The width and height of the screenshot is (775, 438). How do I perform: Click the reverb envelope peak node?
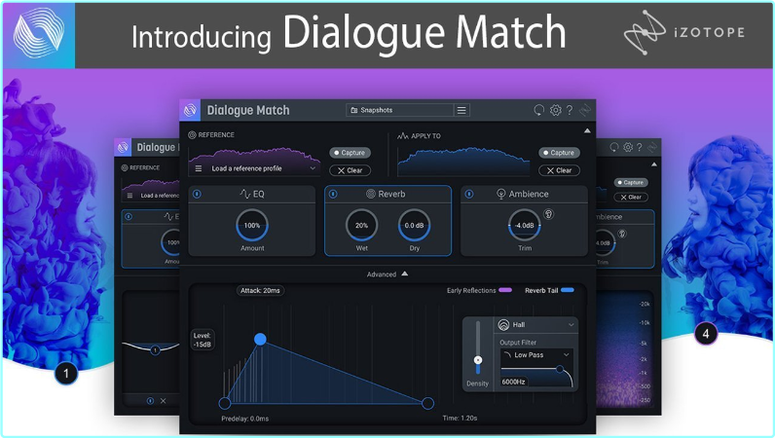pyautogui.click(x=260, y=339)
